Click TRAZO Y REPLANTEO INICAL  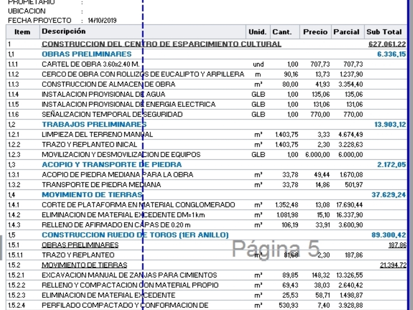89,144
